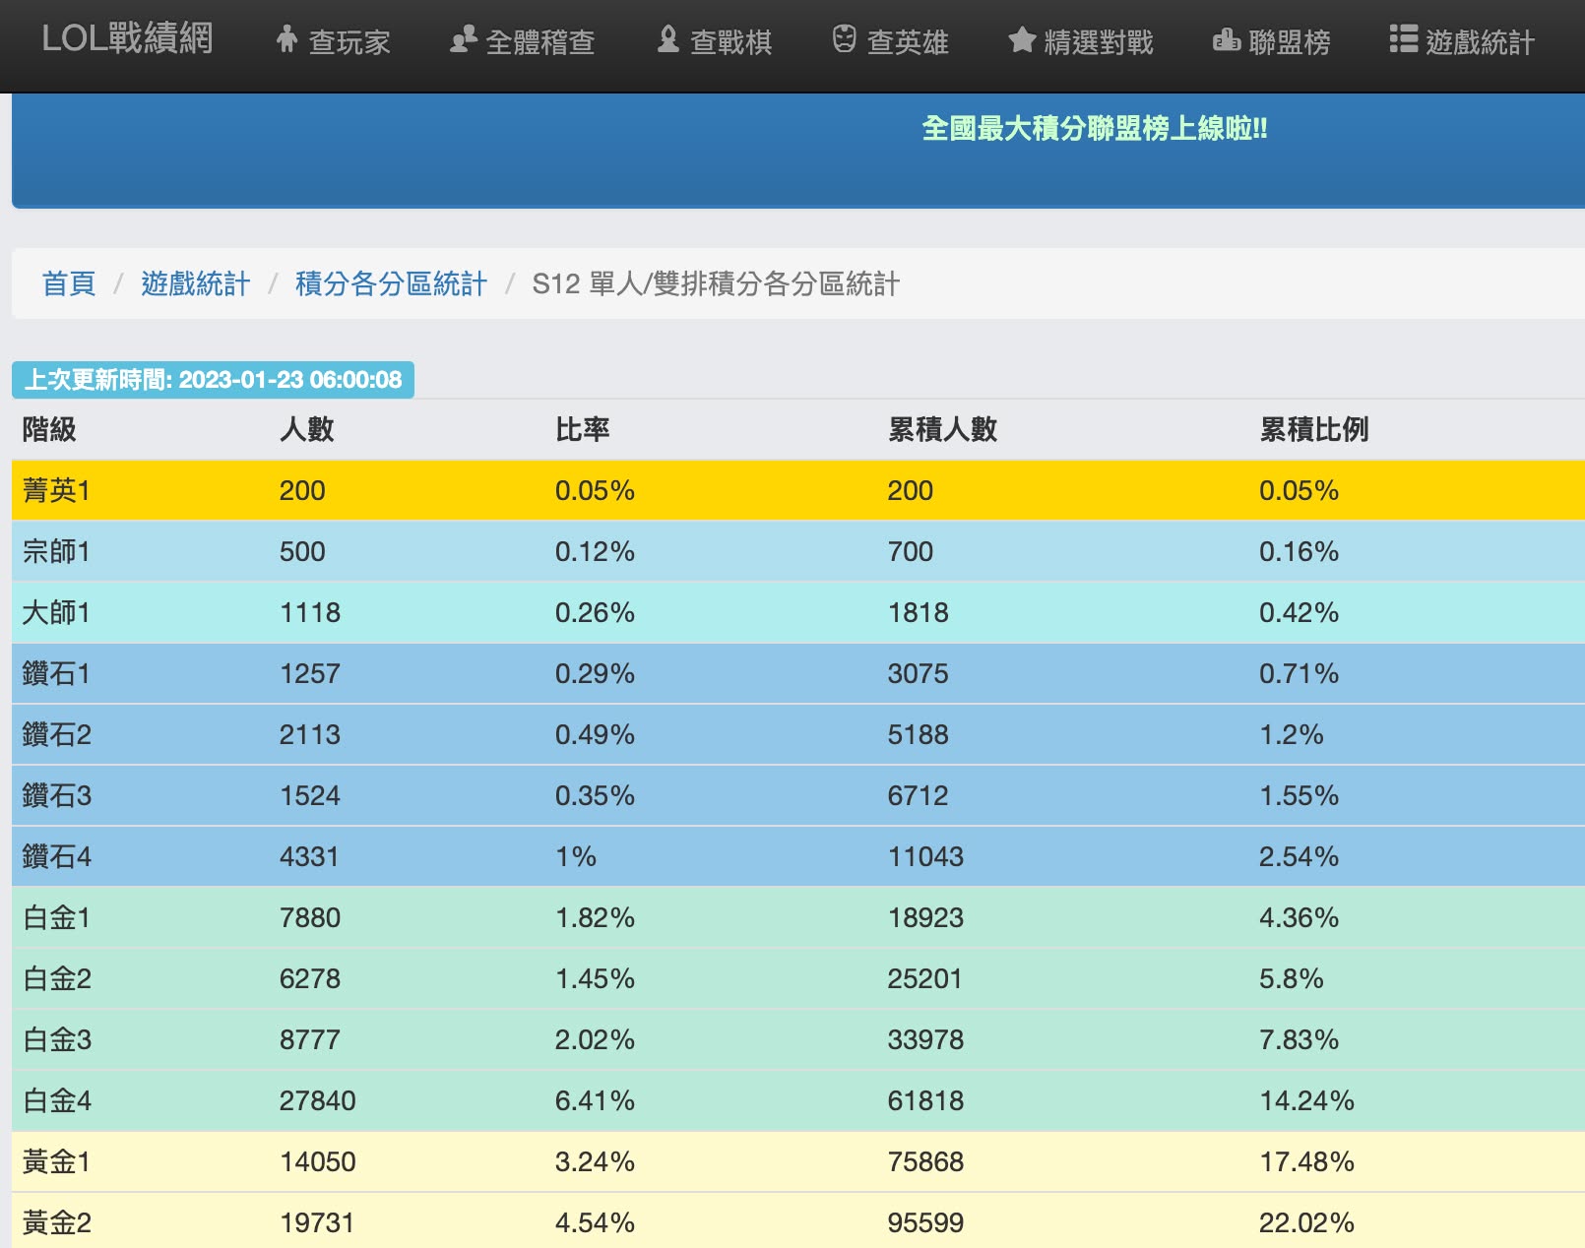Image resolution: width=1585 pixels, height=1248 pixels.
Task: Select the 白金1 tier cell
Action: point(56,917)
